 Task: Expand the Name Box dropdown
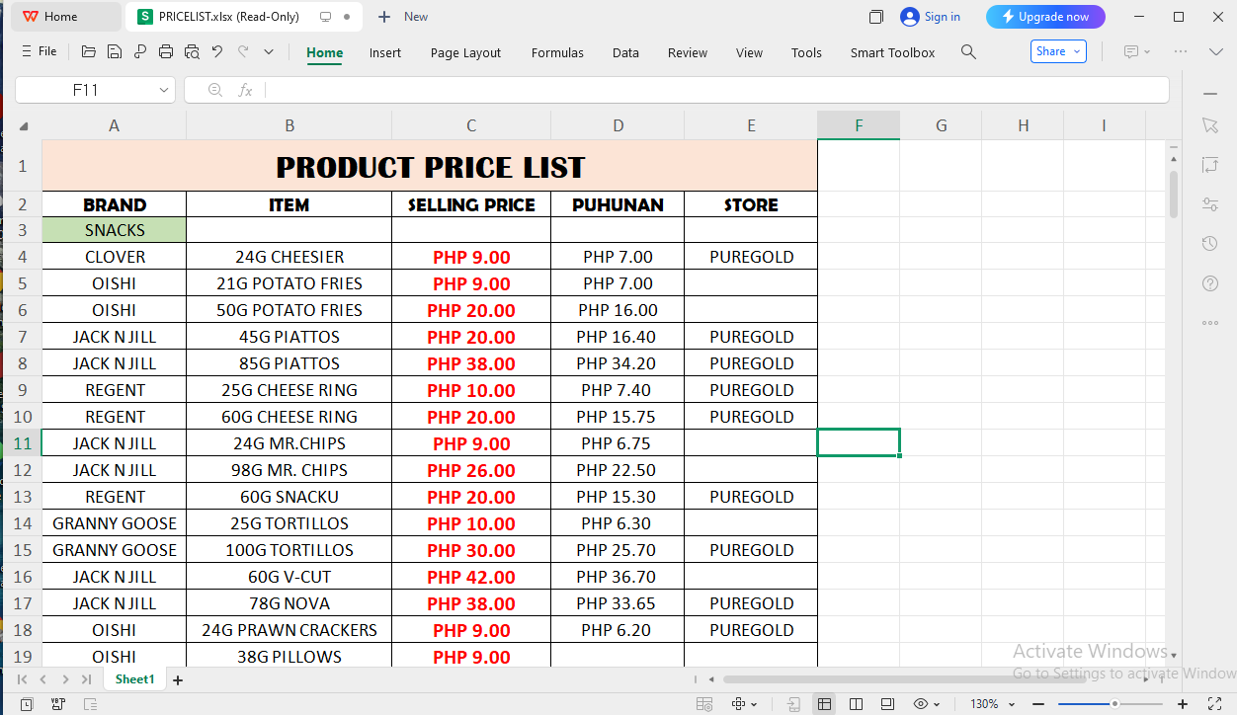164,90
